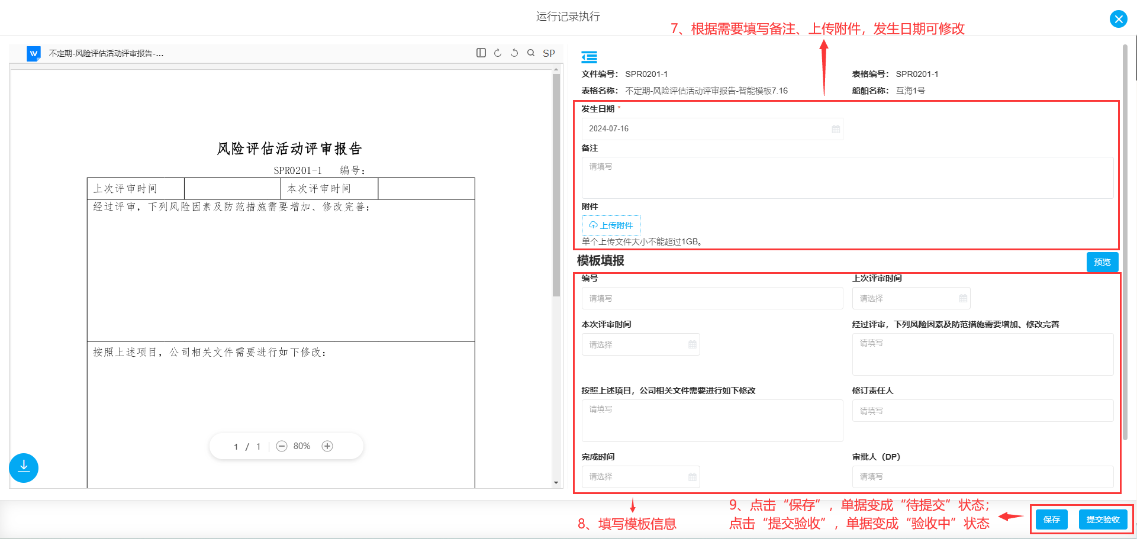Click the document viewer scroll down arrow
The width and height of the screenshot is (1137, 539).
[x=556, y=483]
